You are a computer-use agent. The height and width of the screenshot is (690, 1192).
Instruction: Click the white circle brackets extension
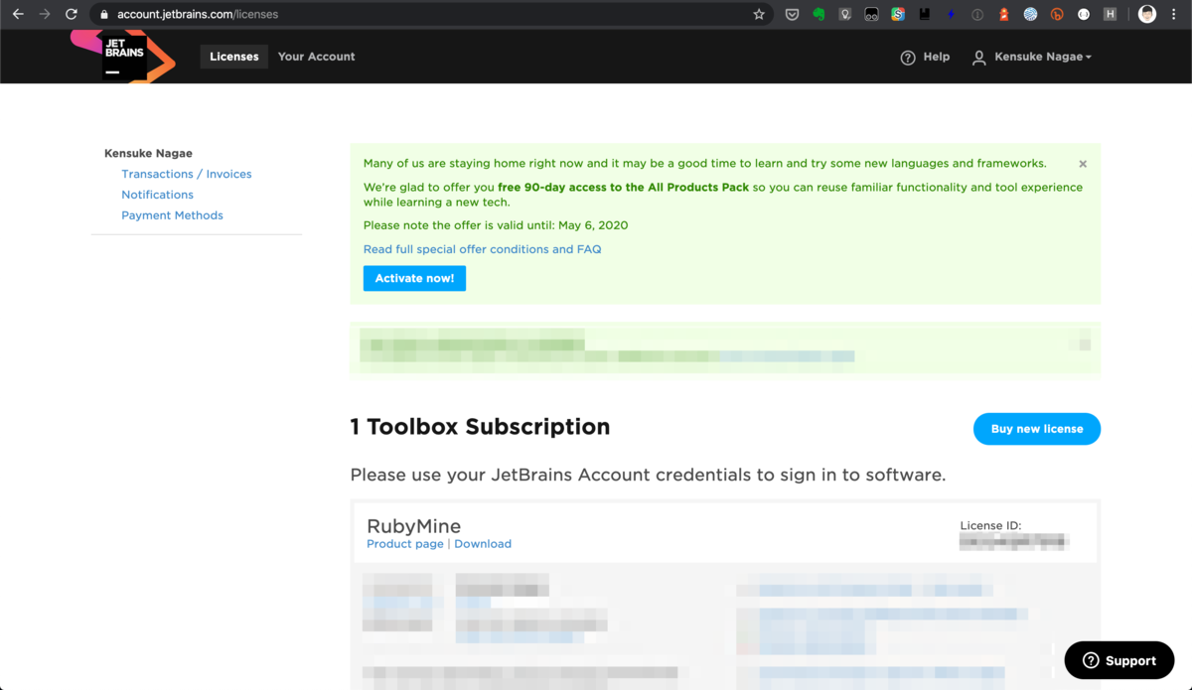coord(1084,14)
